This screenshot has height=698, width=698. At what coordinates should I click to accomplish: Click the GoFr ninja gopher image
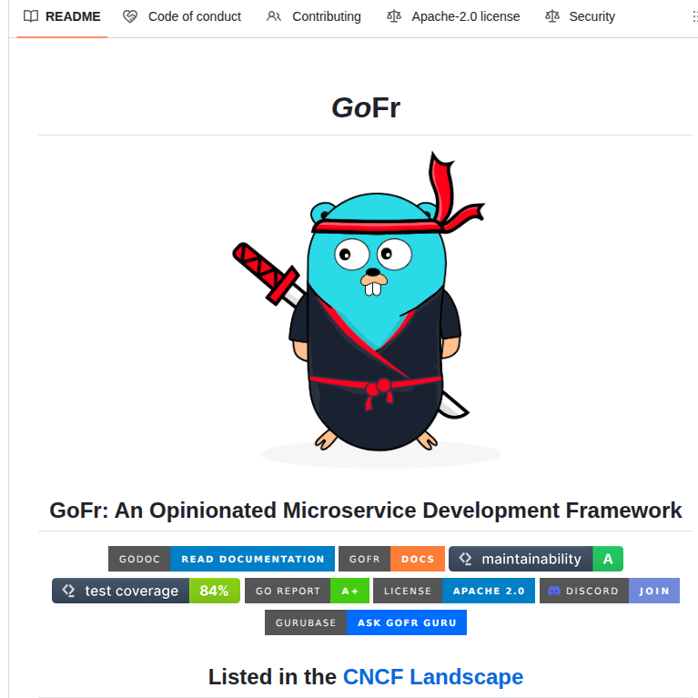point(366,309)
